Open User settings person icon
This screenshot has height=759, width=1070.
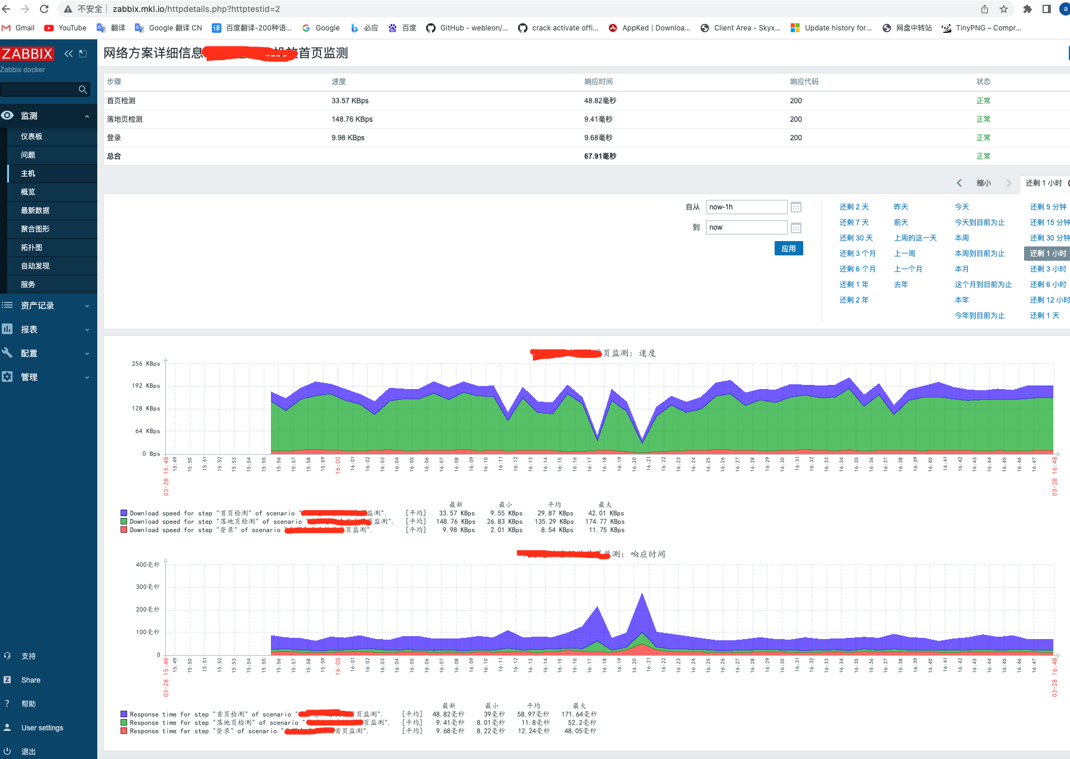7,727
